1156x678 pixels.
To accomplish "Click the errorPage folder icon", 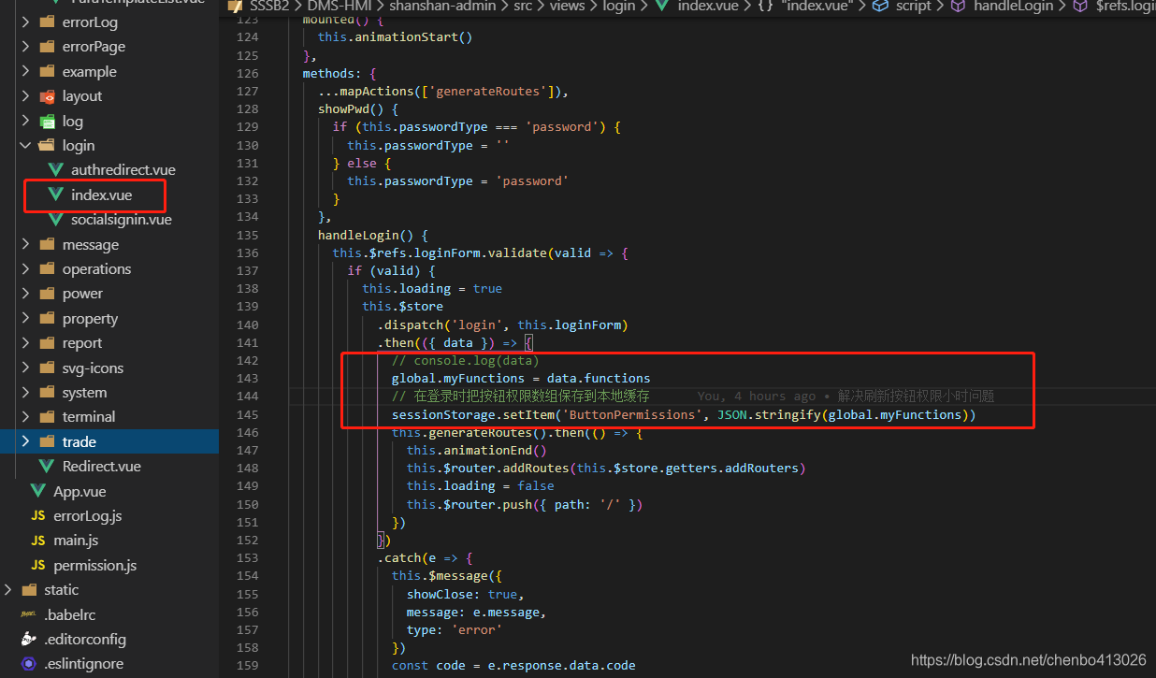I will pos(47,47).
